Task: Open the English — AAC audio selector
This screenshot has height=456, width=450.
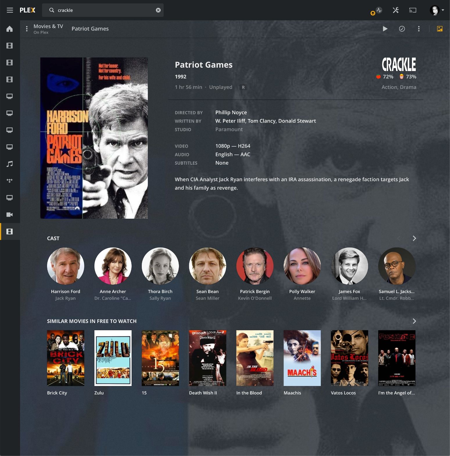Action: (233, 155)
